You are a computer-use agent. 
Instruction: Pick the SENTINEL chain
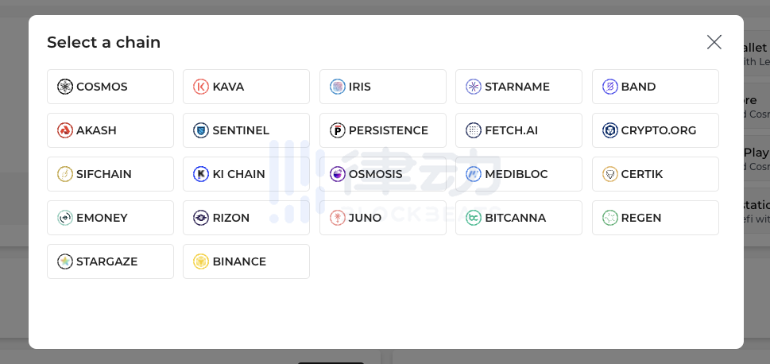click(246, 130)
